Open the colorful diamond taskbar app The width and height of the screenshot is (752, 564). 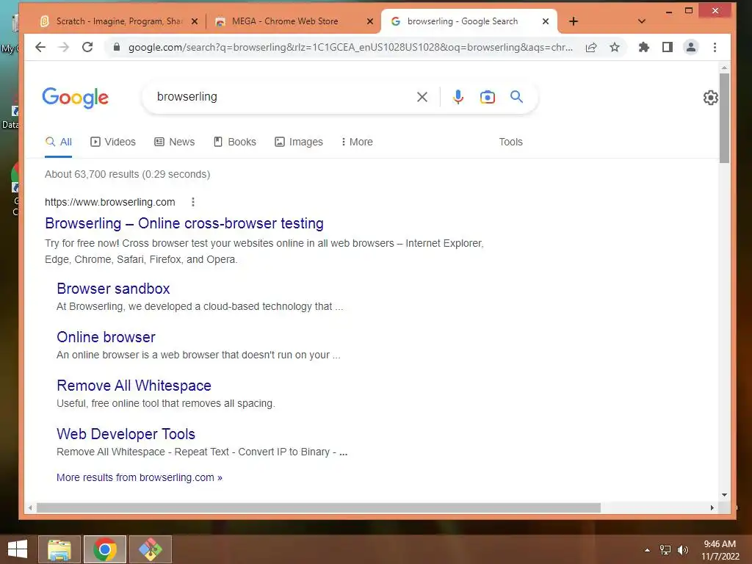click(x=151, y=549)
